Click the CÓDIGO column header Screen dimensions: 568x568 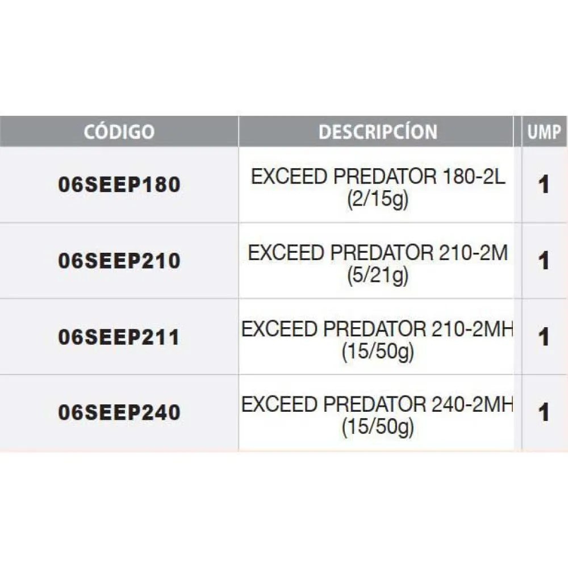119,132
